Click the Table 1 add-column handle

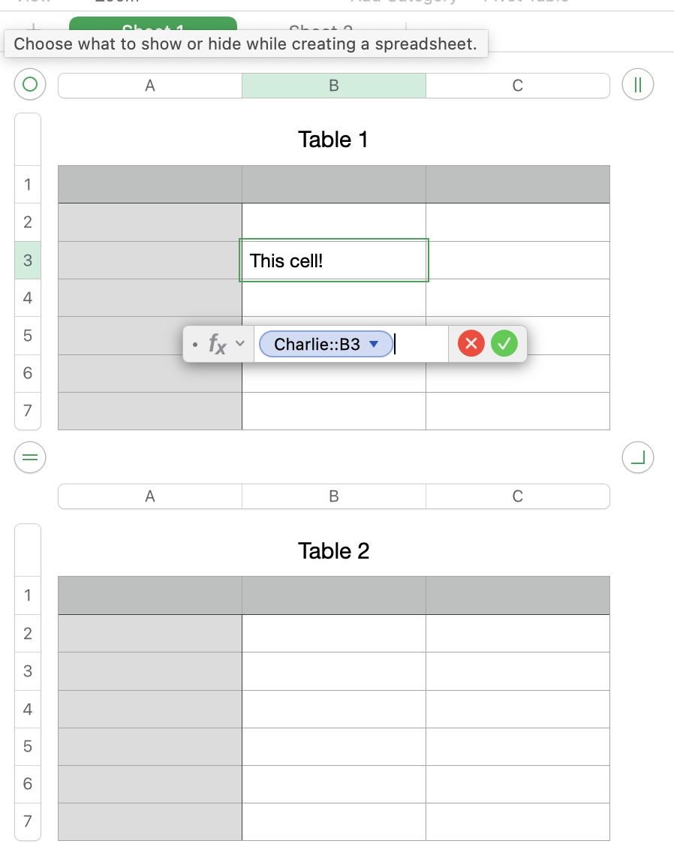coord(638,85)
